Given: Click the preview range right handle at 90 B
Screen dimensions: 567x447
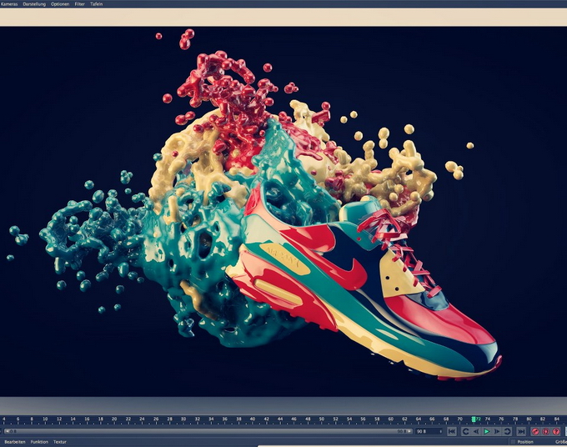Looking at the screenshot, I should [x=409, y=431].
